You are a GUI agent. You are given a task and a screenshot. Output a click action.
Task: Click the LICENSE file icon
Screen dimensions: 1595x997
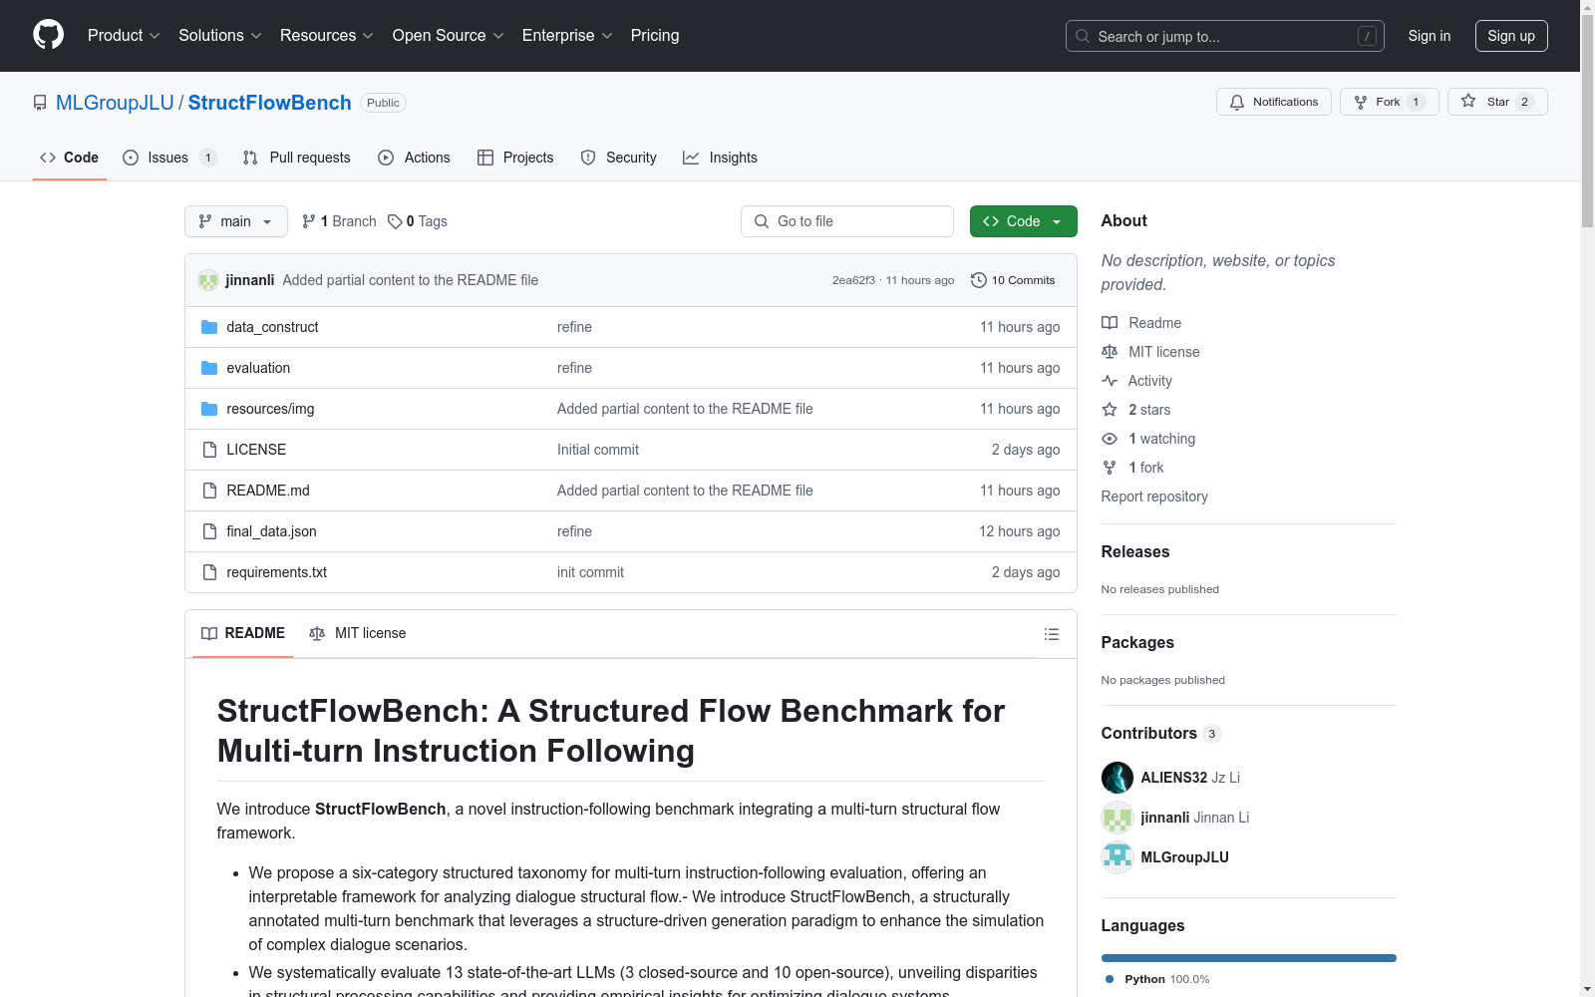pos(209,450)
